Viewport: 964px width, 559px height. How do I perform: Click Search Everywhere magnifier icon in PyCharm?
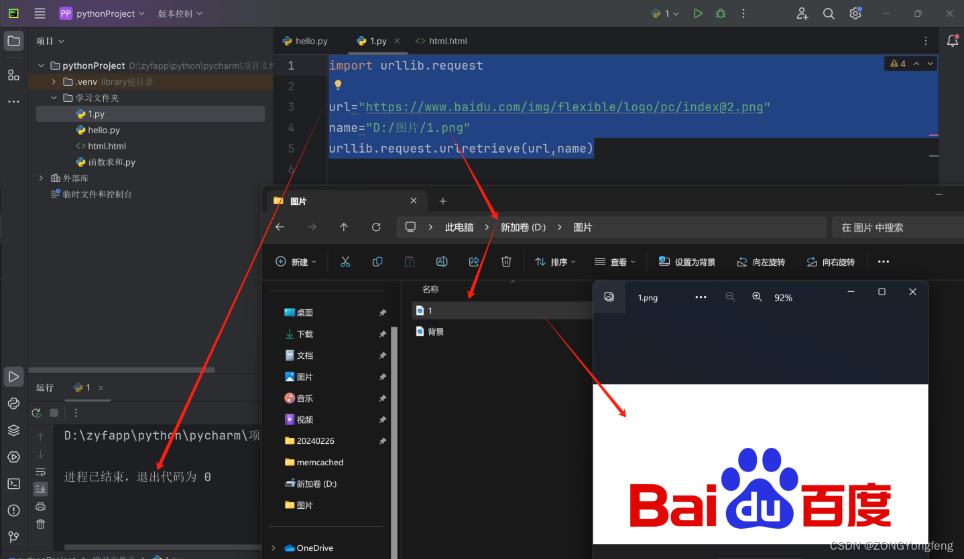[x=829, y=13]
